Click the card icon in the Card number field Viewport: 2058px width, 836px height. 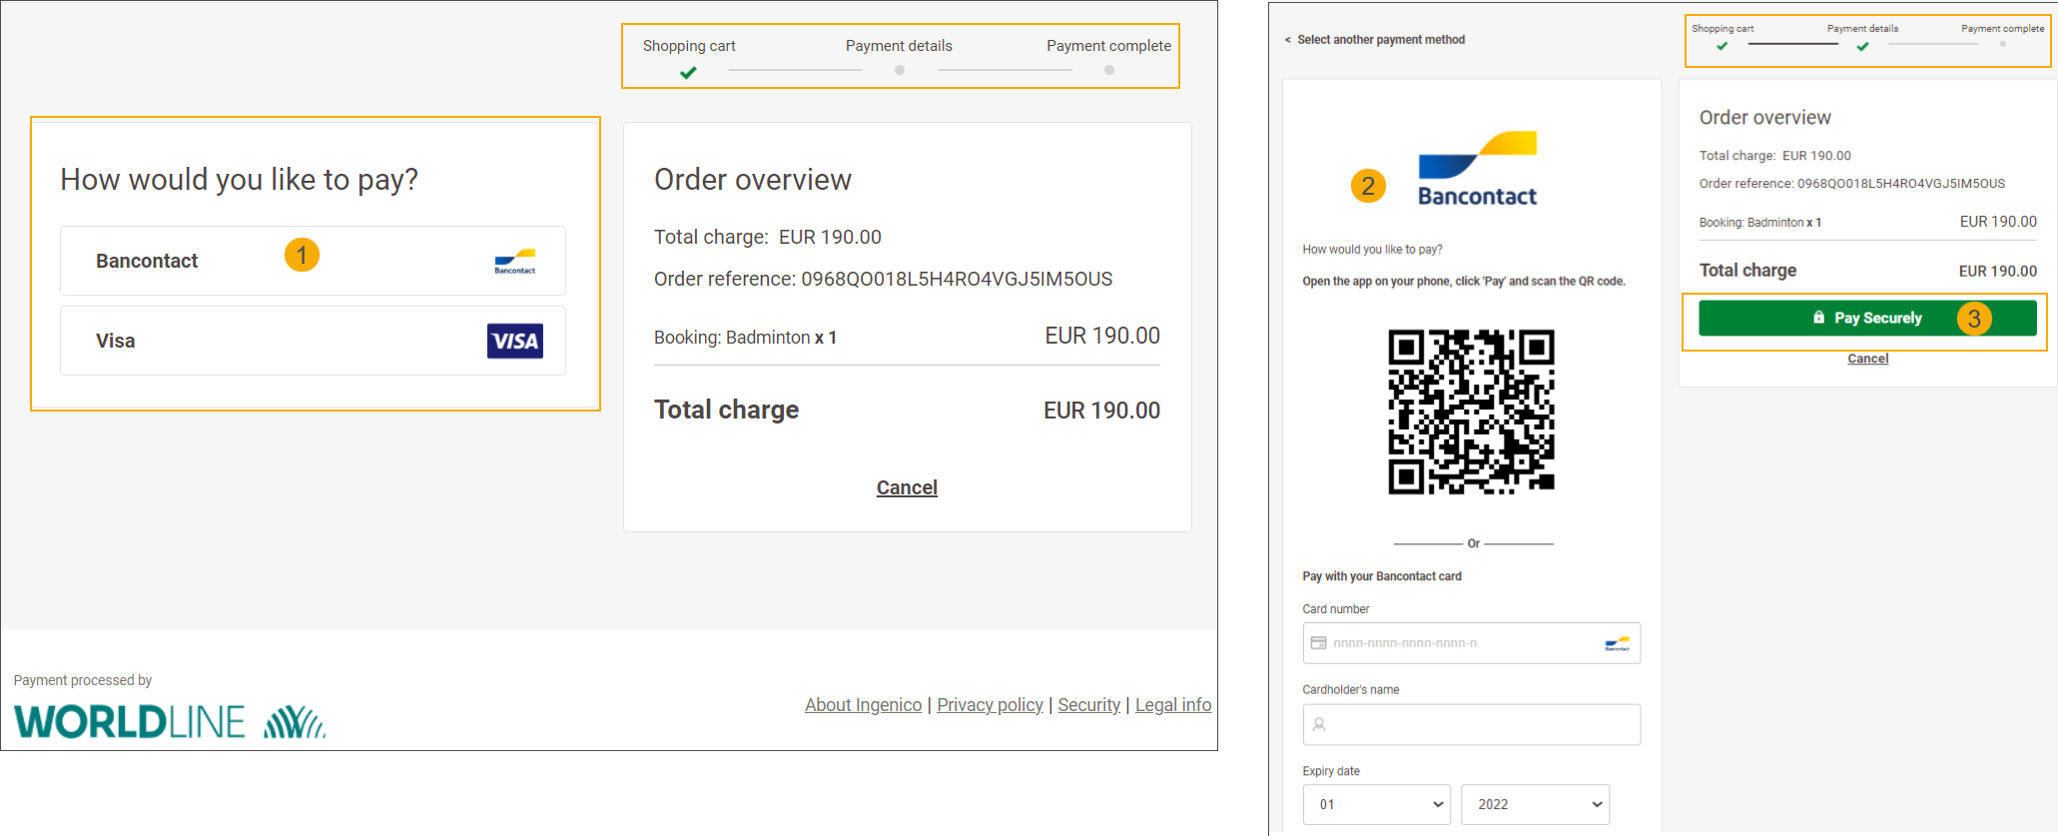(x=1319, y=643)
